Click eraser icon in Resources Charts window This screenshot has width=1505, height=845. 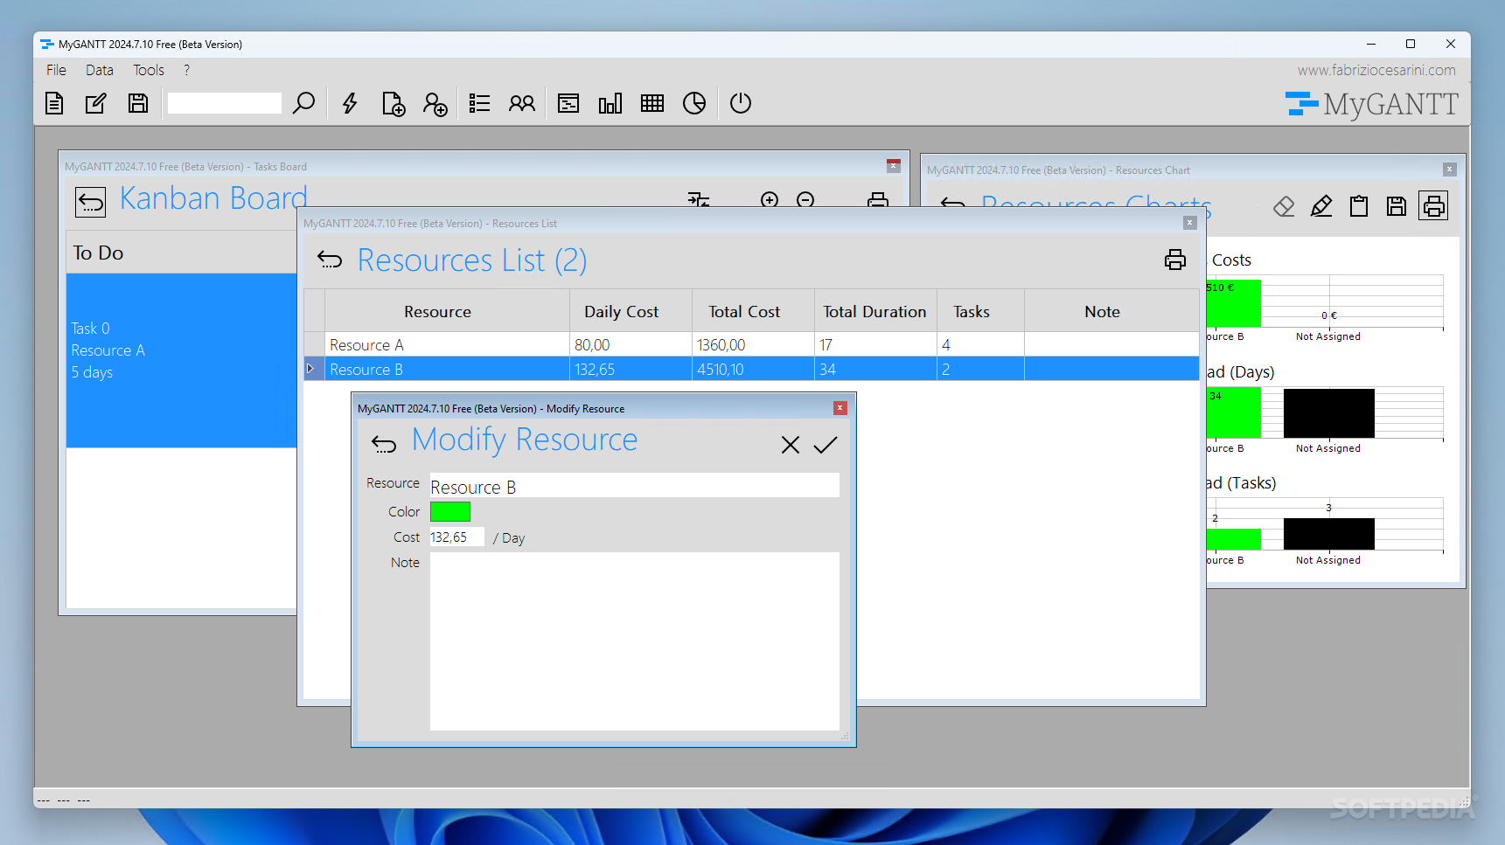tap(1284, 206)
